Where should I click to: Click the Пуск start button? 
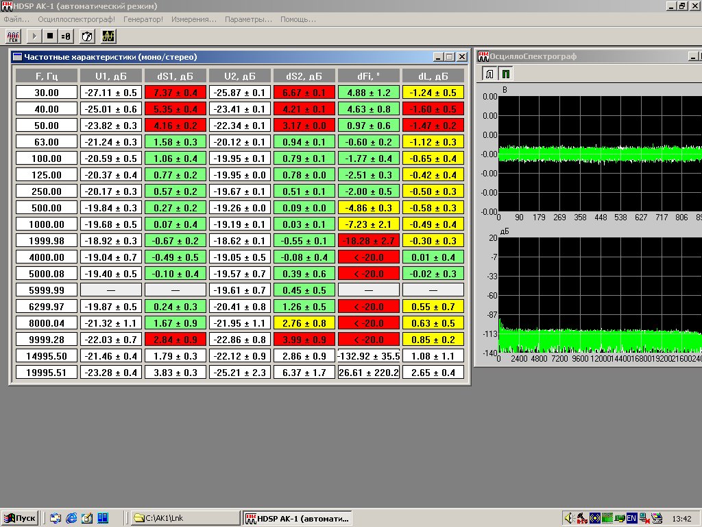pyautogui.click(x=20, y=518)
